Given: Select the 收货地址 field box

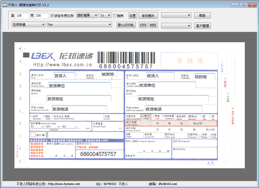Looking at the screenshot, I should point(173,99).
